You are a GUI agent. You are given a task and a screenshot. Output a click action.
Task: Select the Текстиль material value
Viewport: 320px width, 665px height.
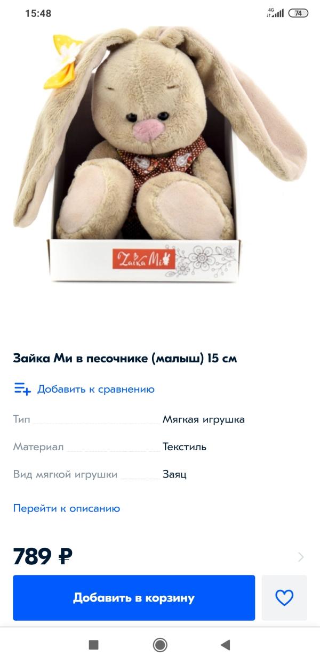click(185, 447)
